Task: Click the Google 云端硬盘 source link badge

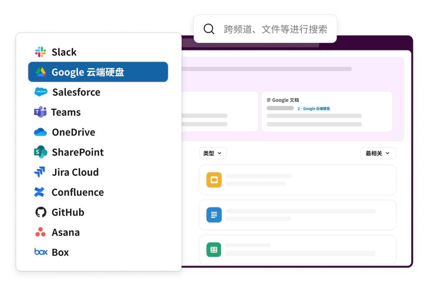Action: 314,108
